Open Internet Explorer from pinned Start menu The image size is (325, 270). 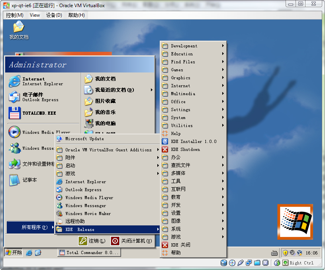[43, 81]
